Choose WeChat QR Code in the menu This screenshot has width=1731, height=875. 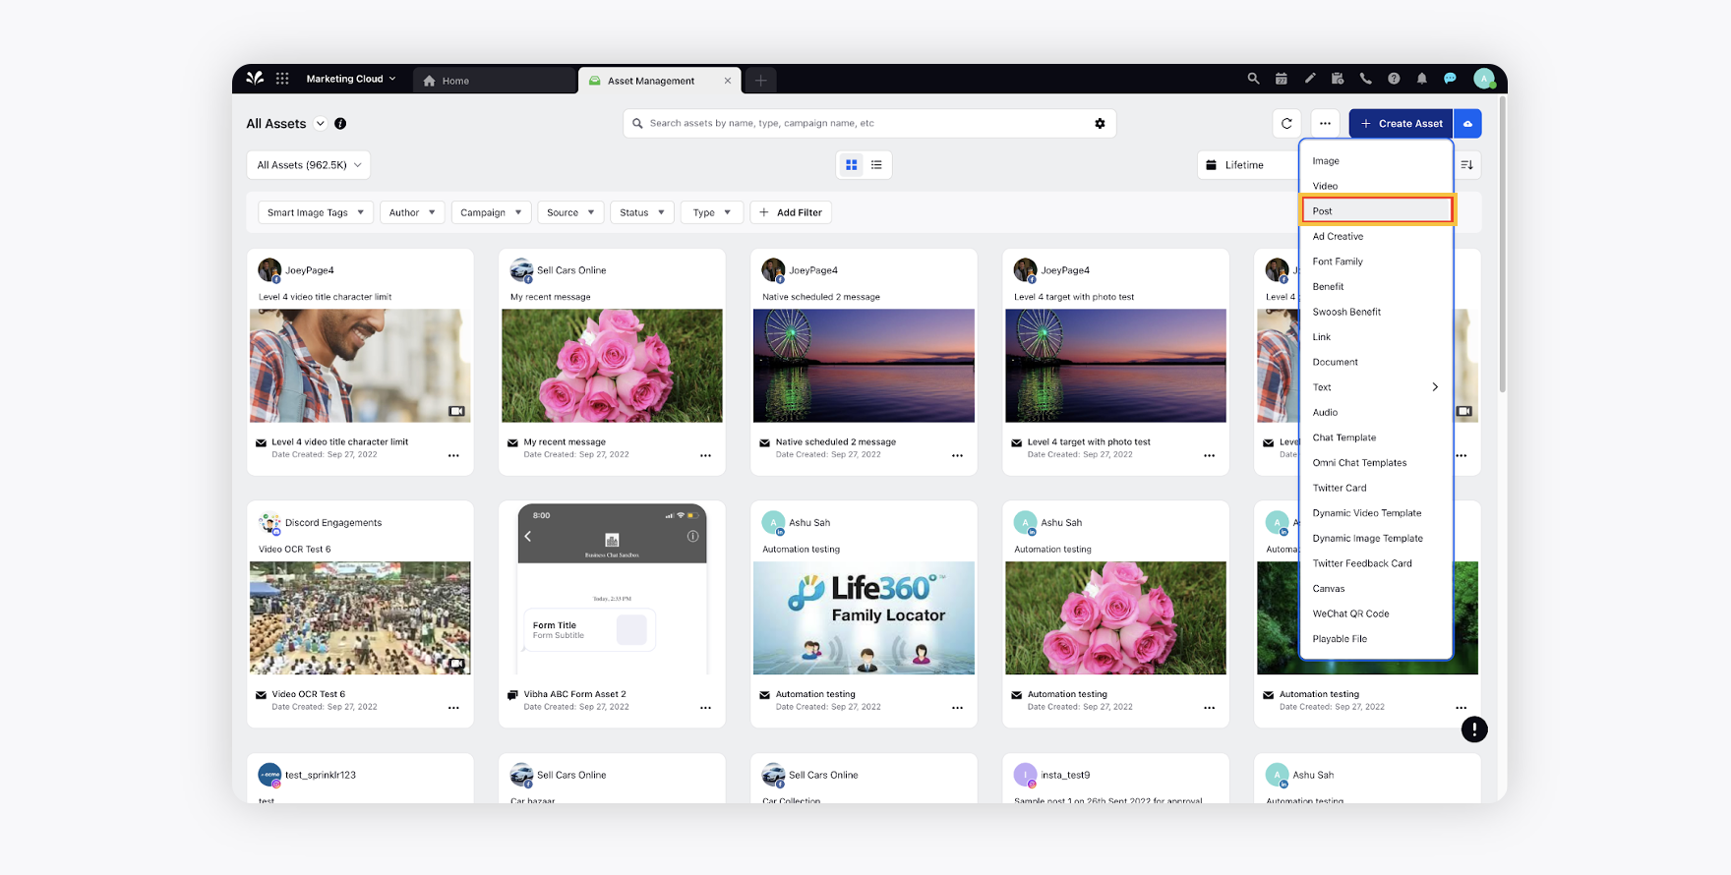pyautogui.click(x=1376, y=613)
